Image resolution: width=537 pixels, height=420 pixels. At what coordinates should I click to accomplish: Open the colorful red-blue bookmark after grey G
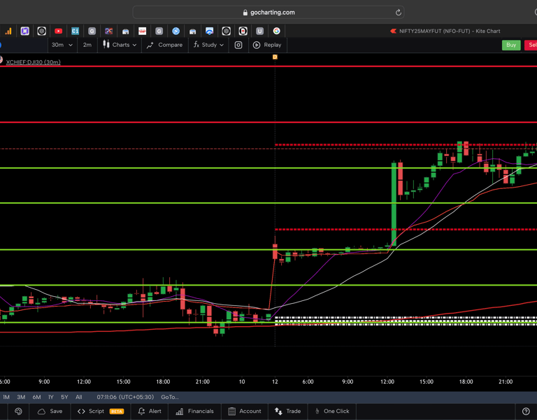(108, 31)
